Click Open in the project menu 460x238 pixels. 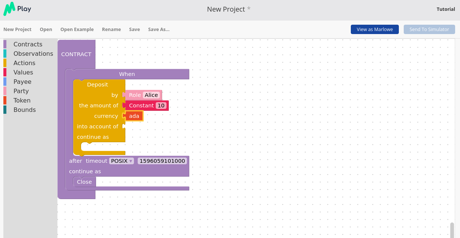[46, 29]
